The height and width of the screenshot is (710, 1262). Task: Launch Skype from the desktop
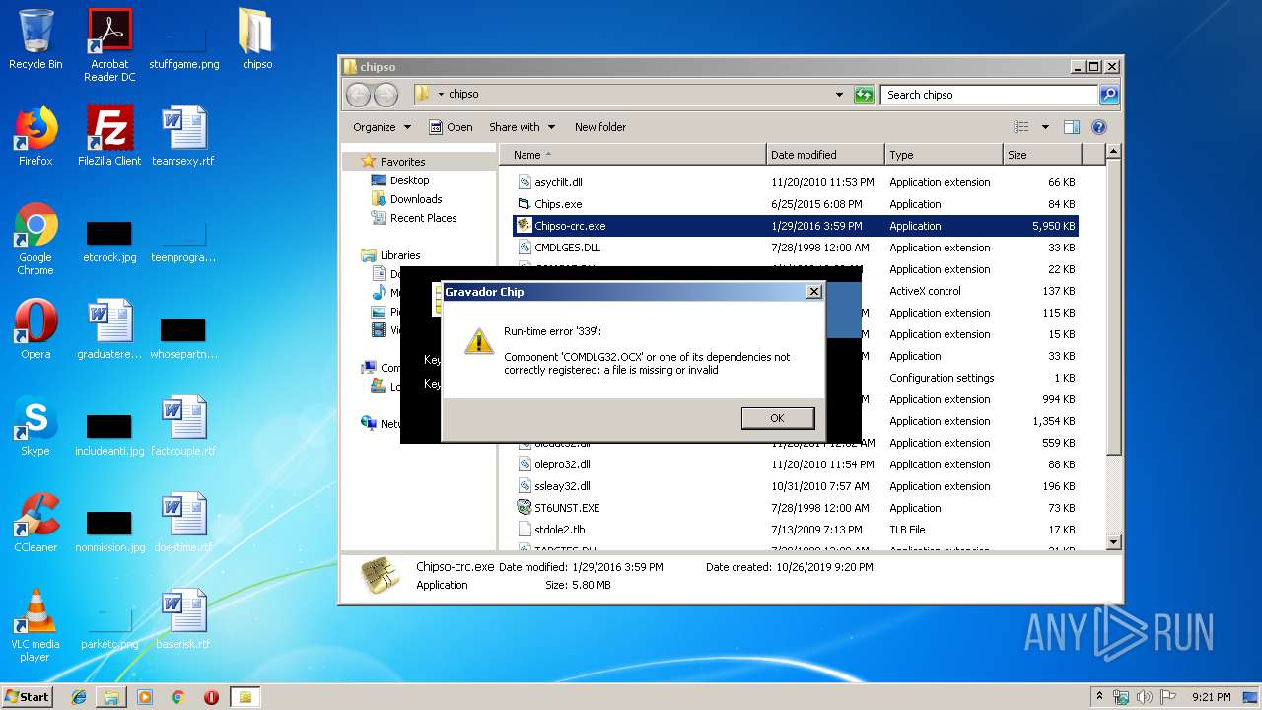pyautogui.click(x=35, y=426)
